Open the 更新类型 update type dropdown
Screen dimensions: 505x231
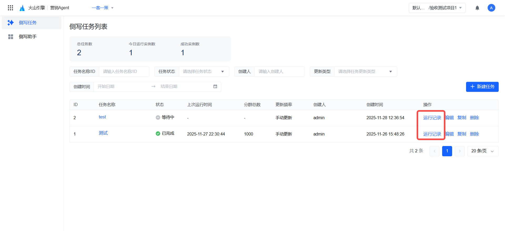point(365,72)
